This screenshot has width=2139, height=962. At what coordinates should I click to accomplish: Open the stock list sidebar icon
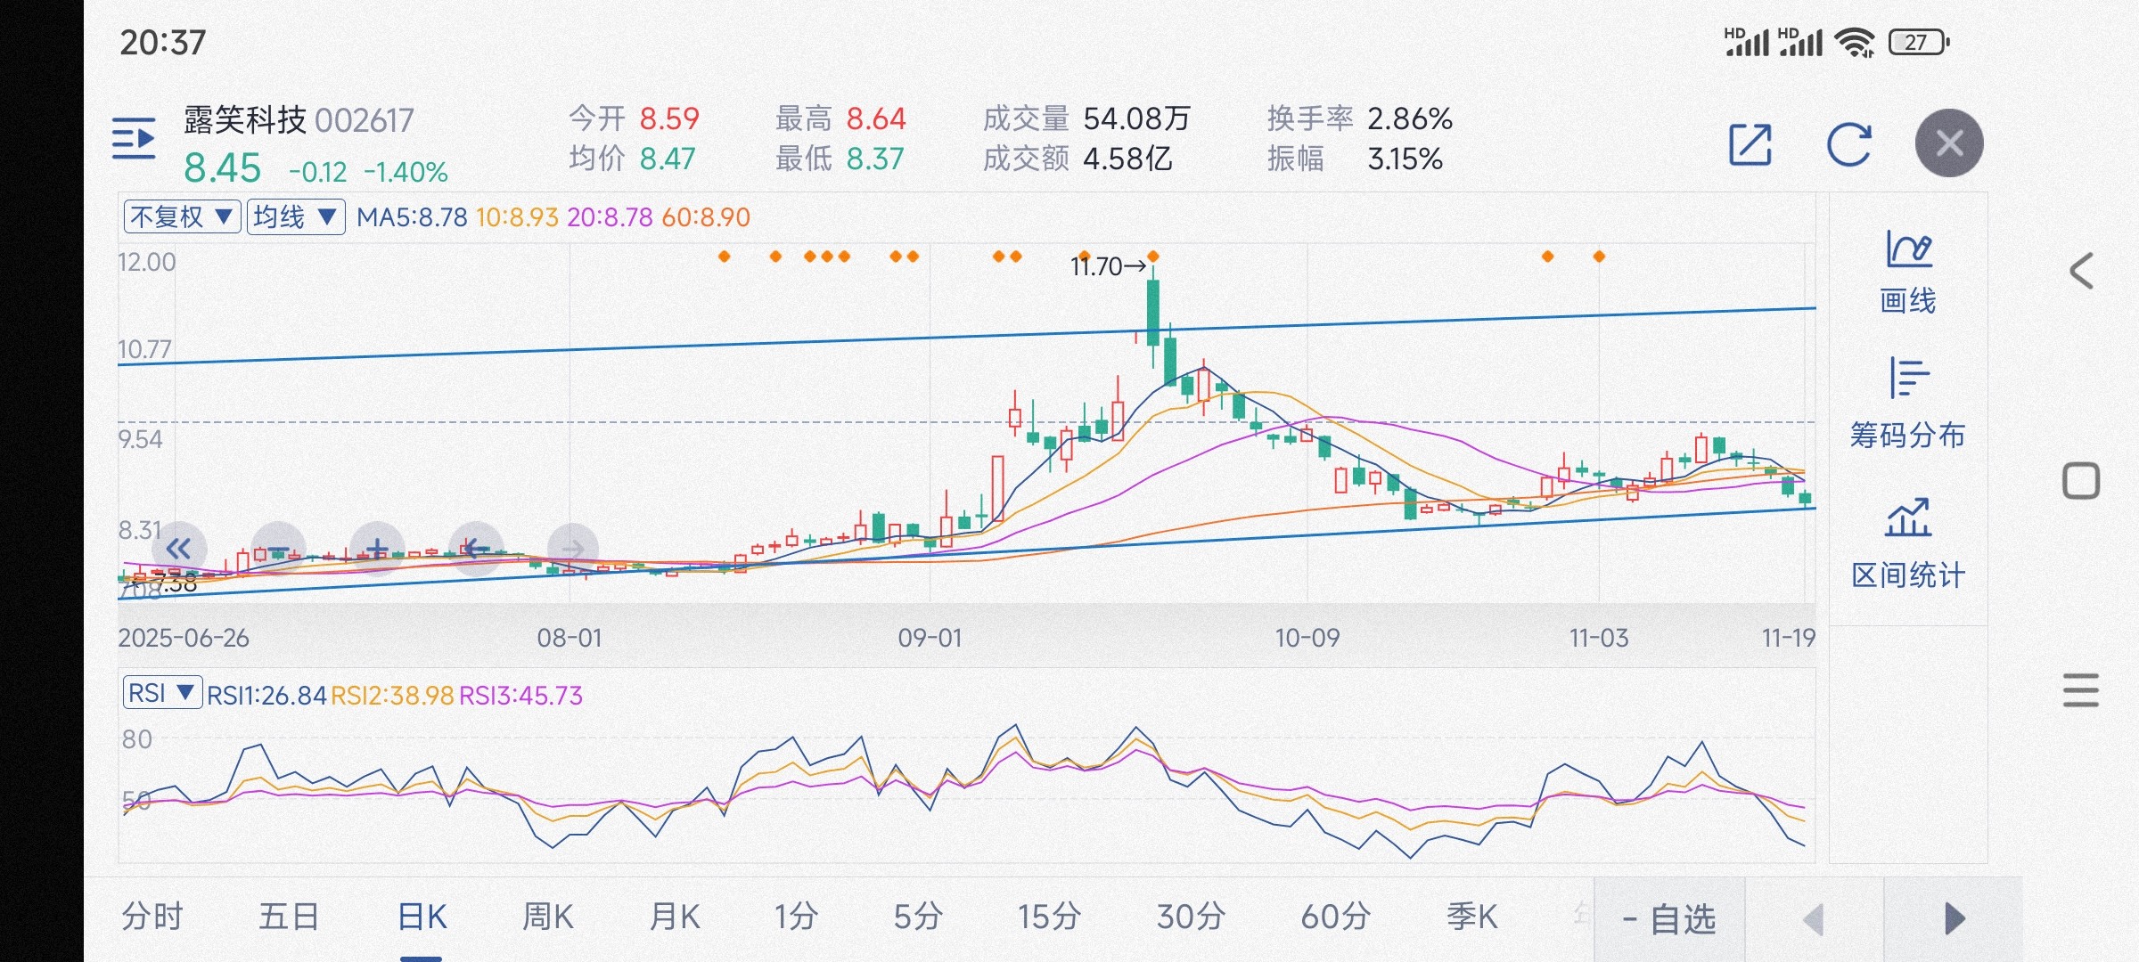[x=134, y=139]
